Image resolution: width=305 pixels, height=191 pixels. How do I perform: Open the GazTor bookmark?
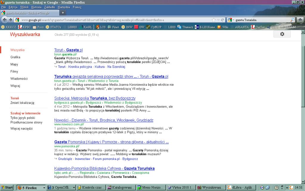pos(258,27)
